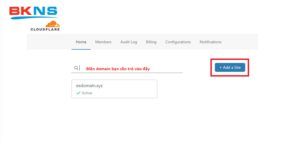Open the Audit Log tab
Image resolution: width=285 pixels, height=142 pixels.
click(x=129, y=42)
